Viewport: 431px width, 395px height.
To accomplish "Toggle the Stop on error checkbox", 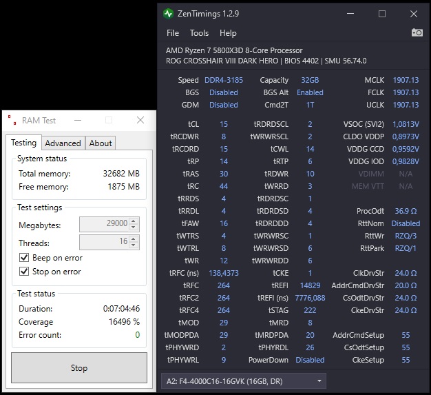I will [x=24, y=272].
